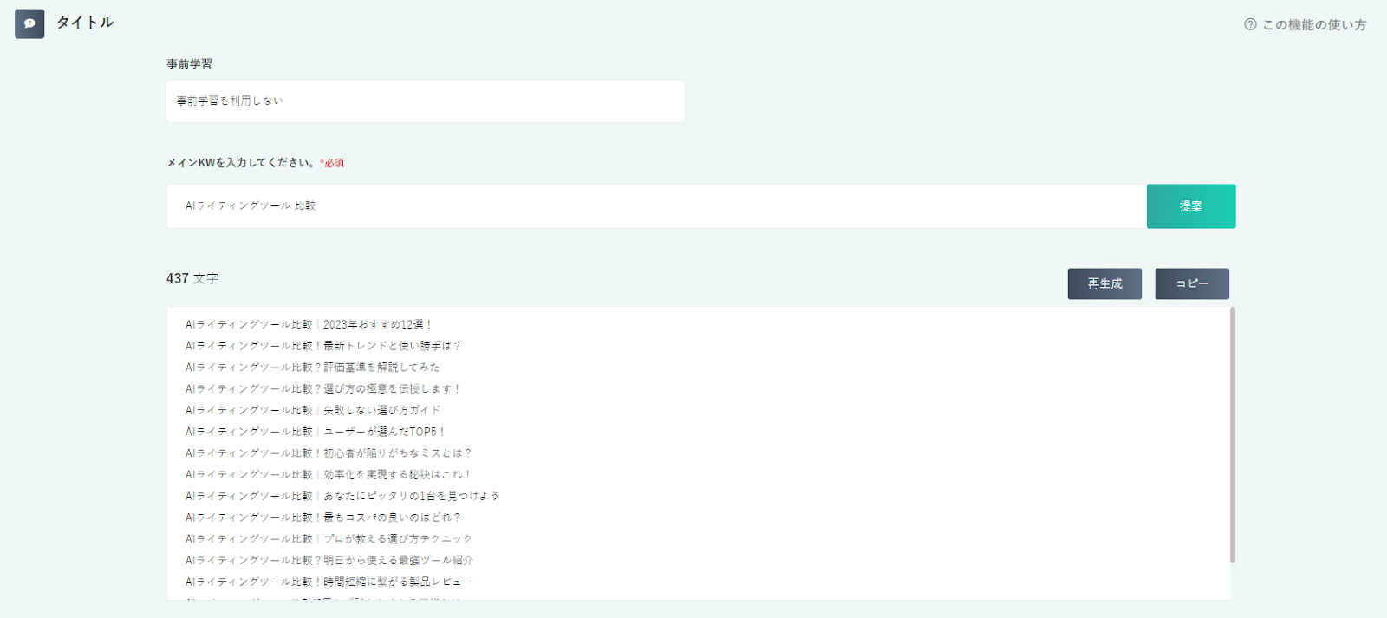Click the コピー button
The width and height of the screenshot is (1387, 618).
click(x=1192, y=283)
